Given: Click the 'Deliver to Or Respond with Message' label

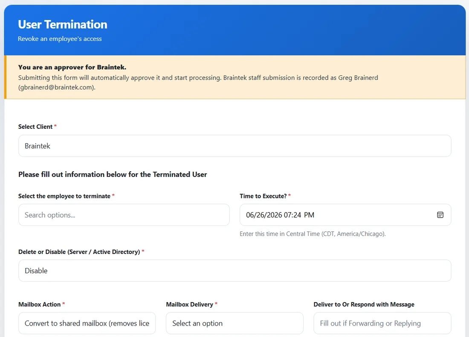Looking at the screenshot, I should [364, 305].
